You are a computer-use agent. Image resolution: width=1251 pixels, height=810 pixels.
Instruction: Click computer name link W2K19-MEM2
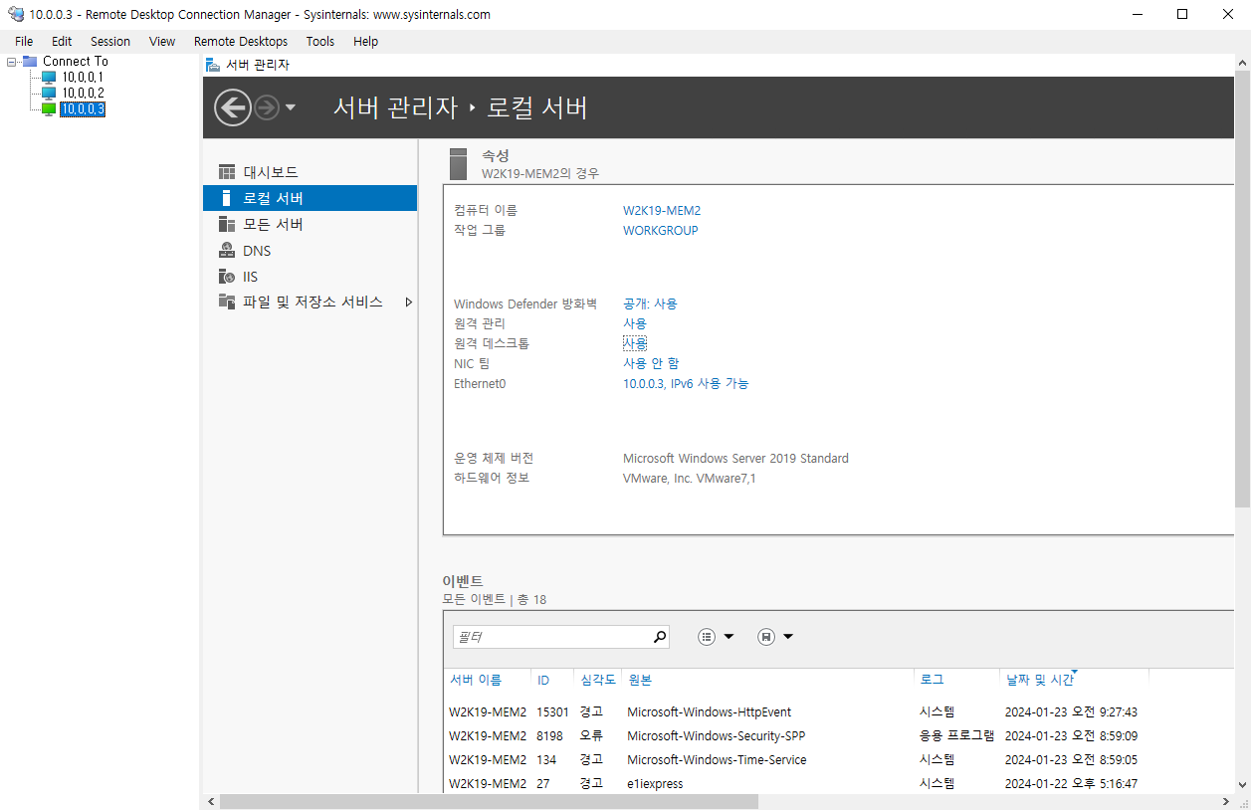coord(662,210)
